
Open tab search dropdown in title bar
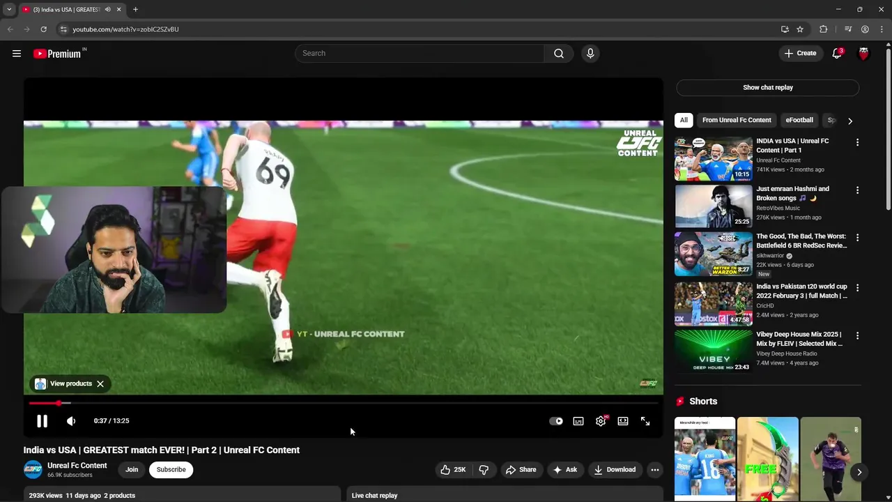pos(9,10)
